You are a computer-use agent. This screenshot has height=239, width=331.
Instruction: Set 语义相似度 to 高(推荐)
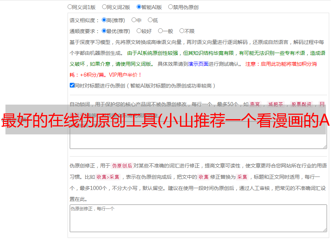(104, 20)
